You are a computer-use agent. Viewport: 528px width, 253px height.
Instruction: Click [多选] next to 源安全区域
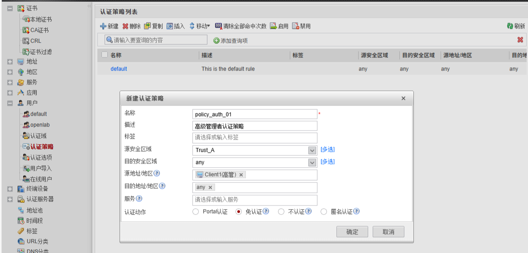coord(328,150)
